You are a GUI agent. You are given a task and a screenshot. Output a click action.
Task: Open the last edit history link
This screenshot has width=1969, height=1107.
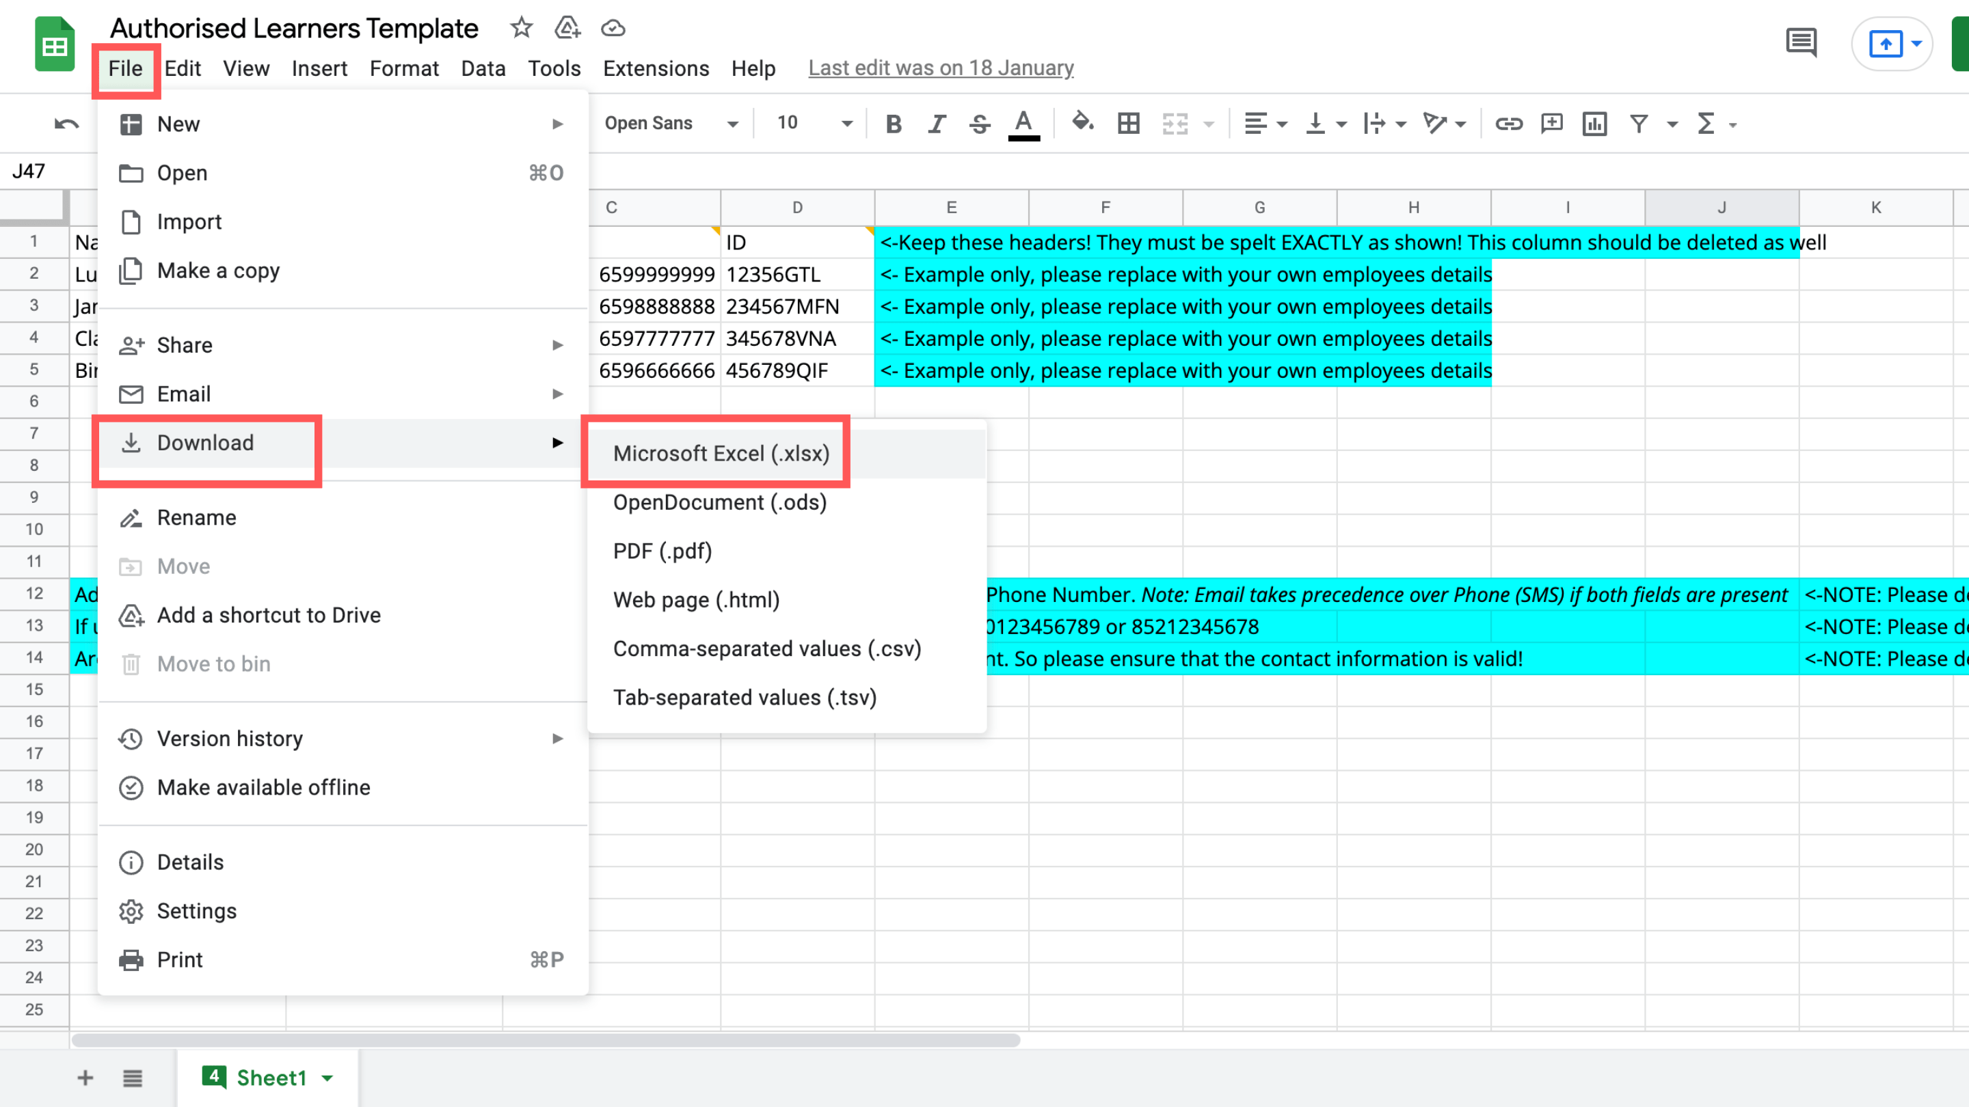click(x=940, y=68)
